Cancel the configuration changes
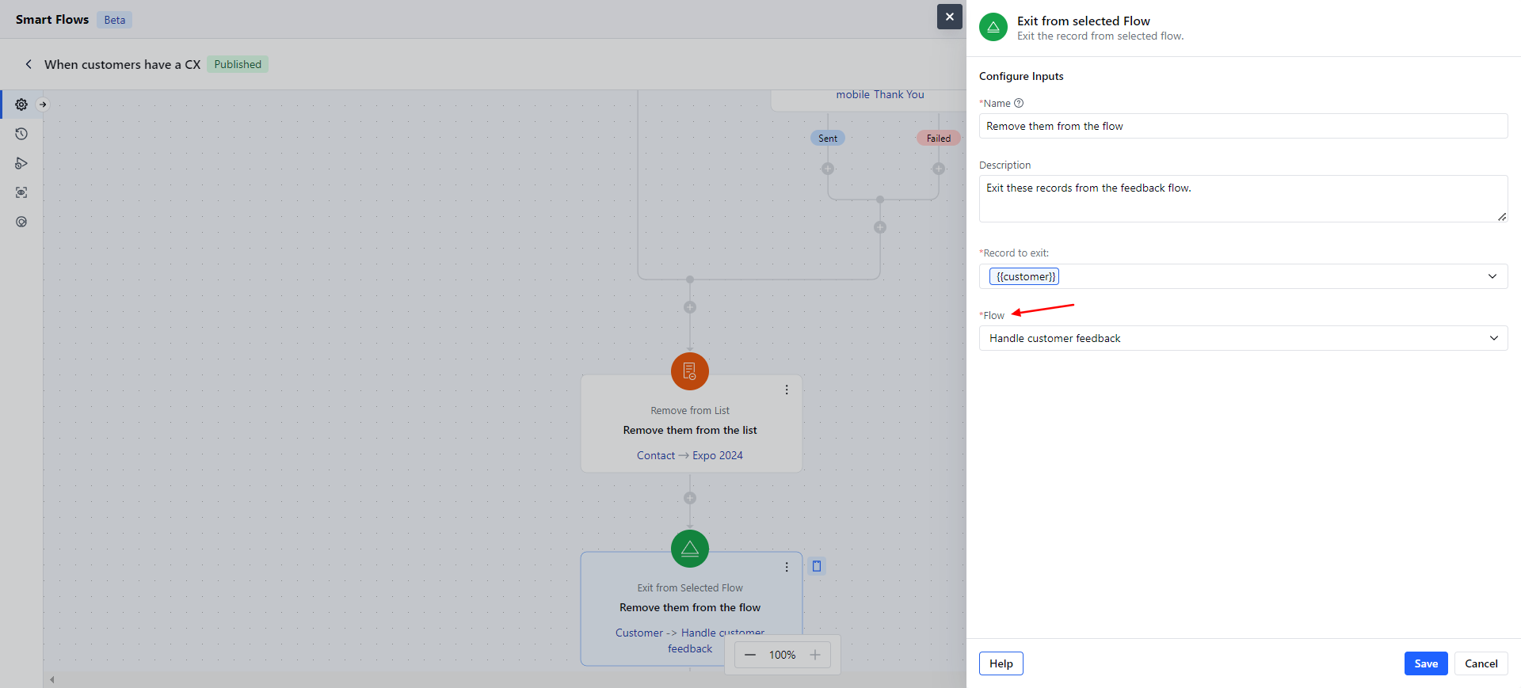Screen dimensions: 1521x688 1481,663
